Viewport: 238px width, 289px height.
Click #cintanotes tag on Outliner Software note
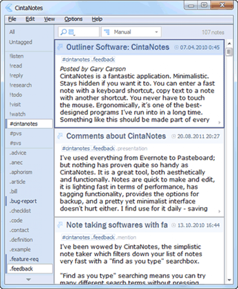[x=76, y=59]
